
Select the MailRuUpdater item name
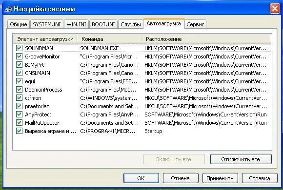(x=42, y=123)
